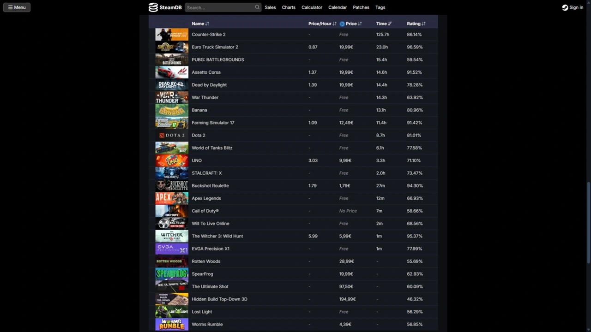
Task: Open War Thunder thumbnail image
Action: pyautogui.click(x=172, y=97)
